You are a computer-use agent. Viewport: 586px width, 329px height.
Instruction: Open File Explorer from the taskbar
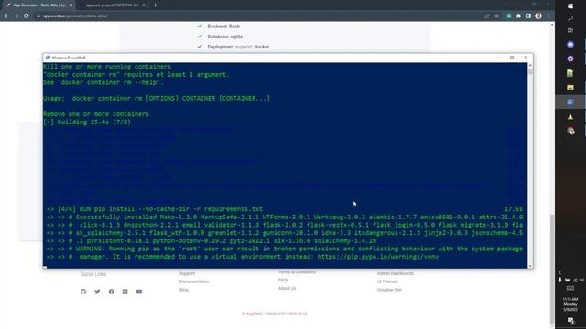570,88
